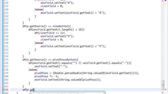Click the scrollbar up arrow in the editor
The width and height of the screenshot is (168, 94).
tap(163, 1)
